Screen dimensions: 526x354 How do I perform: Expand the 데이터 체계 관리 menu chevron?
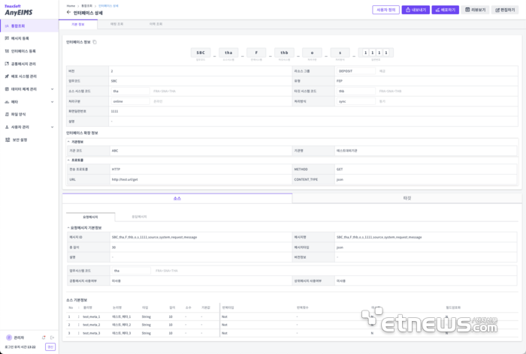52,89
